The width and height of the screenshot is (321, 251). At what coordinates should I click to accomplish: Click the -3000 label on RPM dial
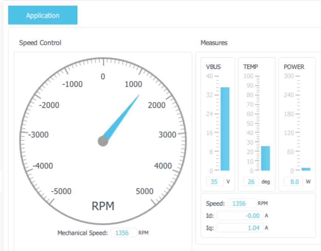click(x=38, y=135)
